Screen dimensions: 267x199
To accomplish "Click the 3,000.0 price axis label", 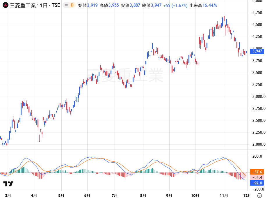I will click(x=259, y=96).
